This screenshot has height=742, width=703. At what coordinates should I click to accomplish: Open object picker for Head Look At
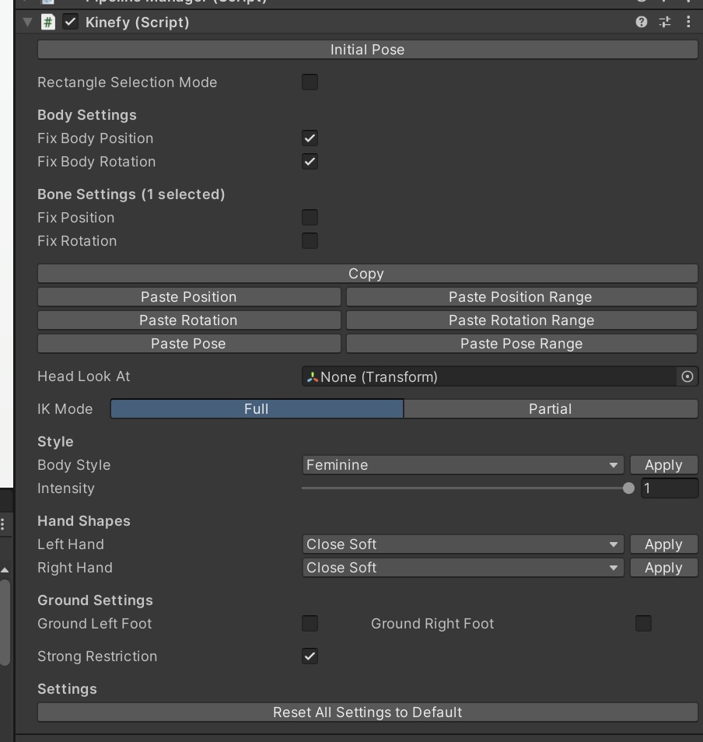687,376
